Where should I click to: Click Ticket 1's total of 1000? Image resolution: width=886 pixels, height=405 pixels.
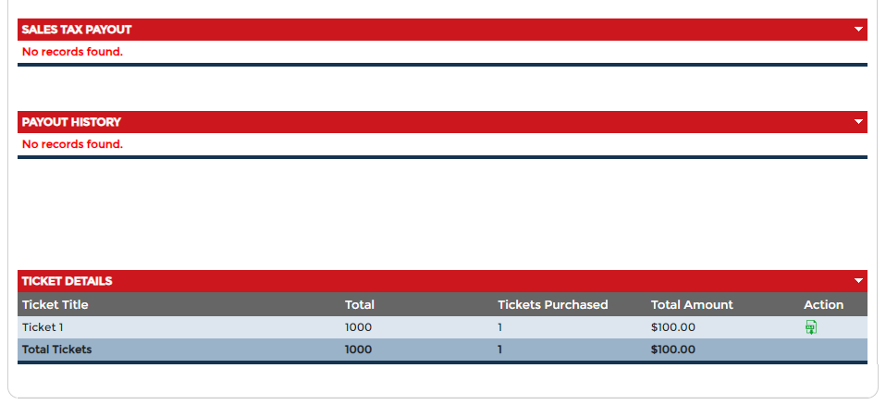pos(358,326)
